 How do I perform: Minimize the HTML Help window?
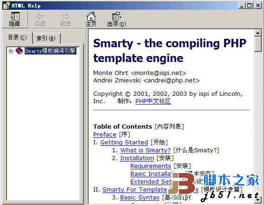242,6
